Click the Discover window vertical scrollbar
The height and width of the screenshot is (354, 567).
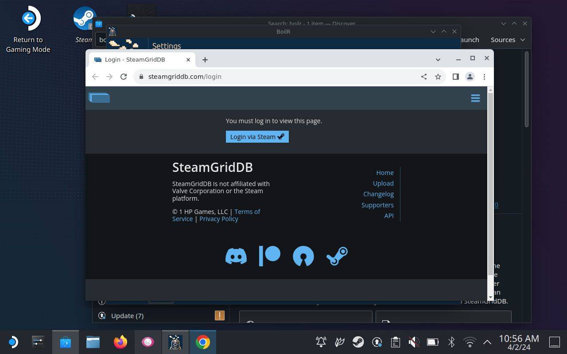(x=527, y=89)
